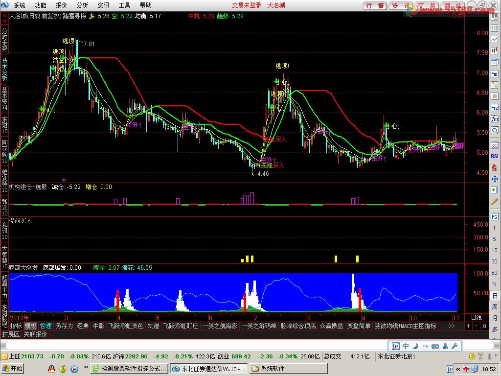Select the 超赢主力 side tab
This screenshot has width=501, height=376.
coord(4,286)
